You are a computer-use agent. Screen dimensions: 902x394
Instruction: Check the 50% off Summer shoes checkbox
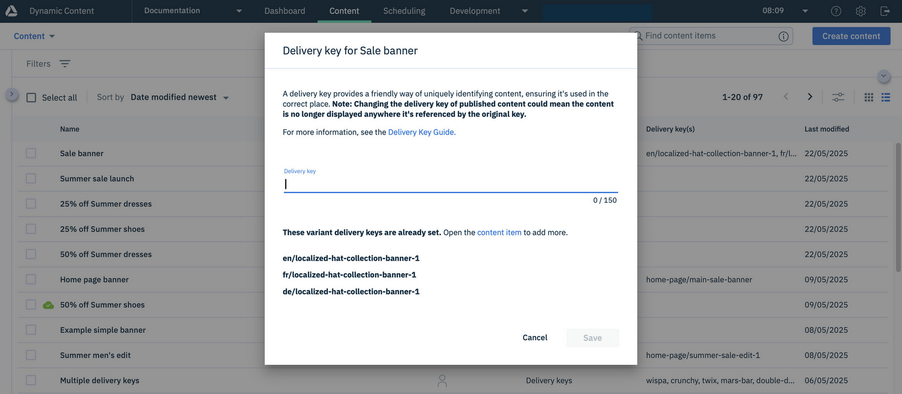pyautogui.click(x=31, y=305)
